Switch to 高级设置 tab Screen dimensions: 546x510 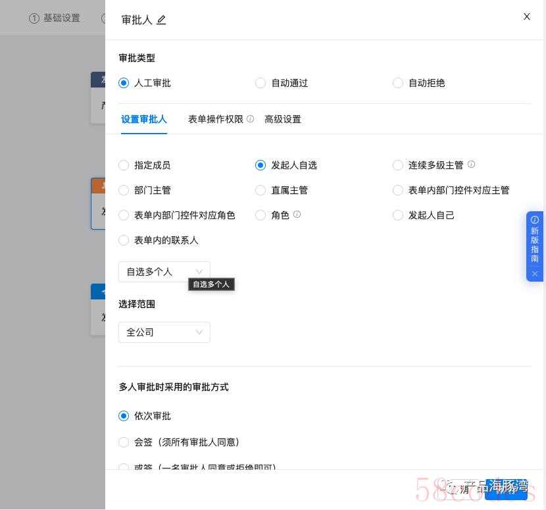283,120
